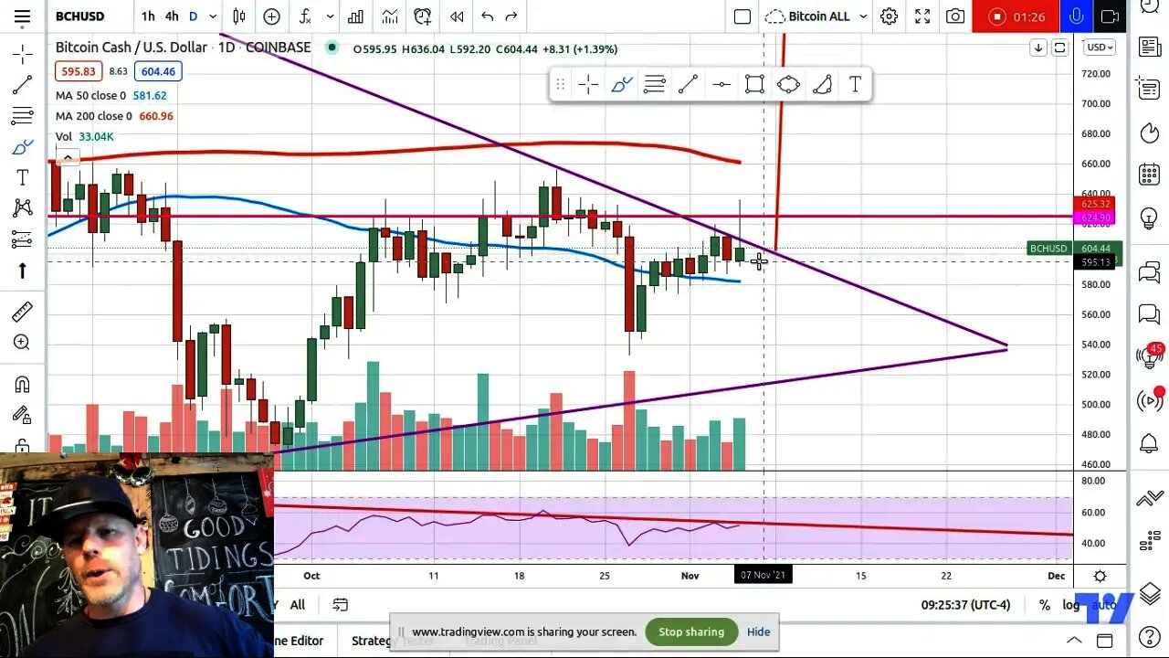Open the Pine Editor tab
Viewport: 1169px width, 658px height.
(x=299, y=641)
